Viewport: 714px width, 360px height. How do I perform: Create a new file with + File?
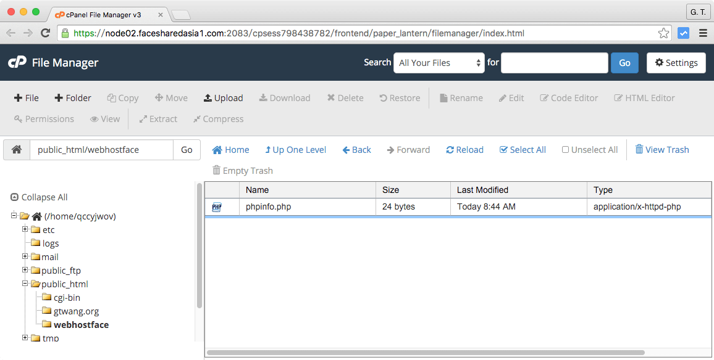pos(27,98)
